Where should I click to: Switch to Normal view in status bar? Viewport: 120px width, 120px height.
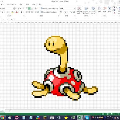point(103,114)
